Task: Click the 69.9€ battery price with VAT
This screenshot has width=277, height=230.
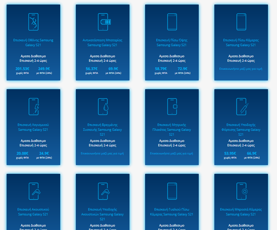Action: pyautogui.click(x=113, y=69)
